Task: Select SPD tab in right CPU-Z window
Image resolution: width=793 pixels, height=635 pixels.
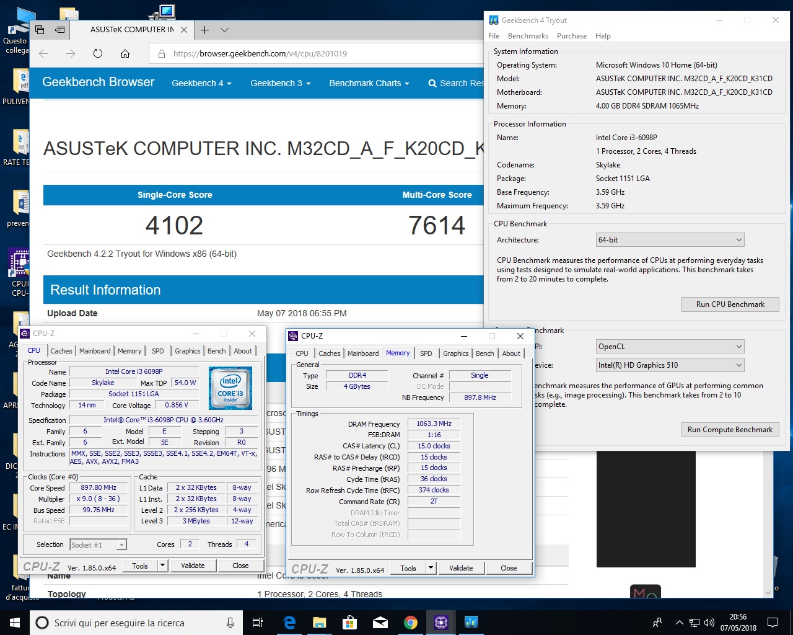Action: point(426,353)
